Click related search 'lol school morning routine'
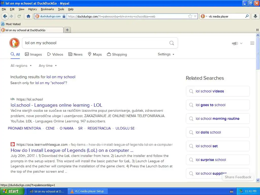 pos(218,119)
